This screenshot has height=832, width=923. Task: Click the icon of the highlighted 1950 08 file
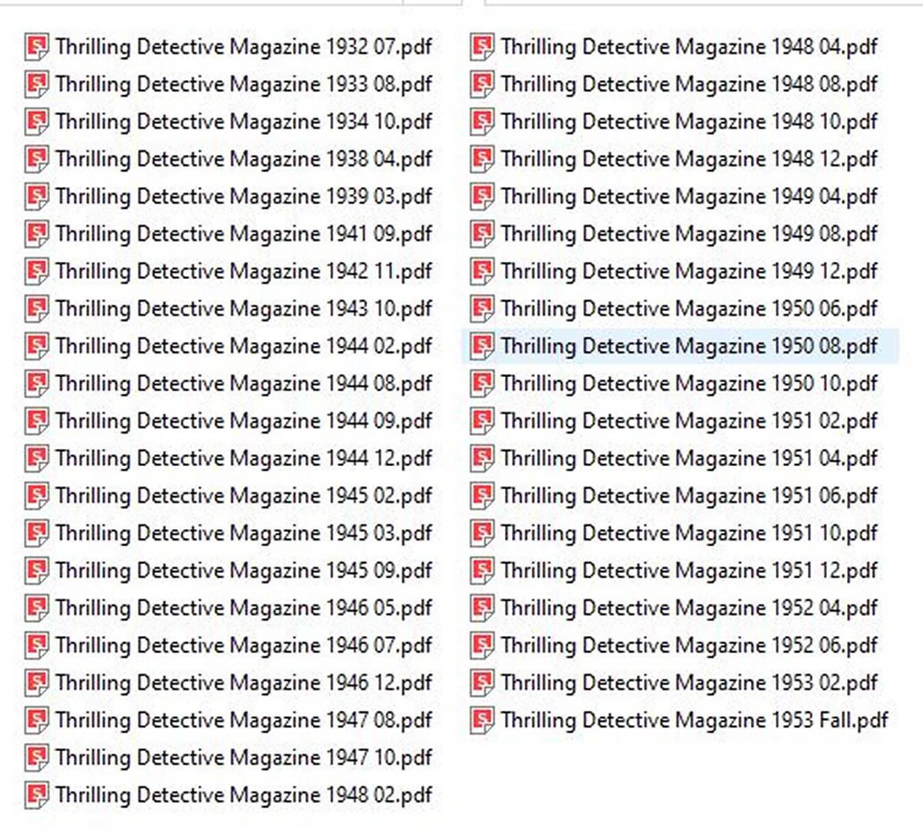click(x=482, y=347)
